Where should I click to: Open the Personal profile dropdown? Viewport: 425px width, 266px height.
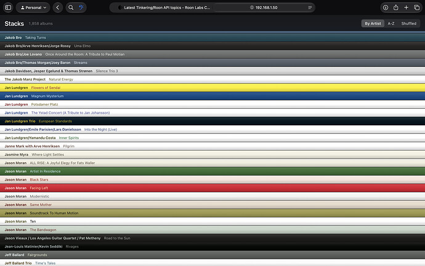33,7
